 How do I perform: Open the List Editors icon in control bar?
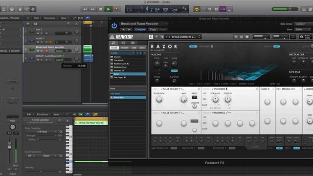[x=304, y=9]
